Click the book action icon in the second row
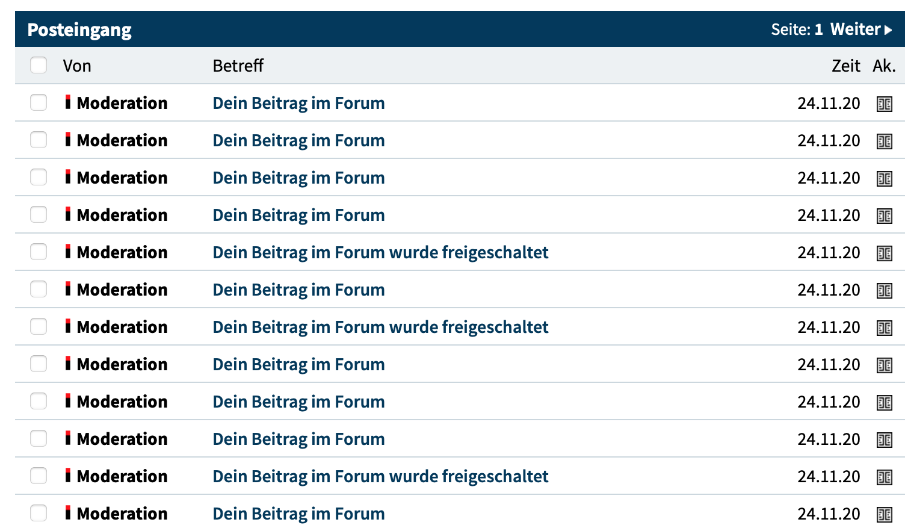The height and width of the screenshot is (531, 905). (x=884, y=140)
